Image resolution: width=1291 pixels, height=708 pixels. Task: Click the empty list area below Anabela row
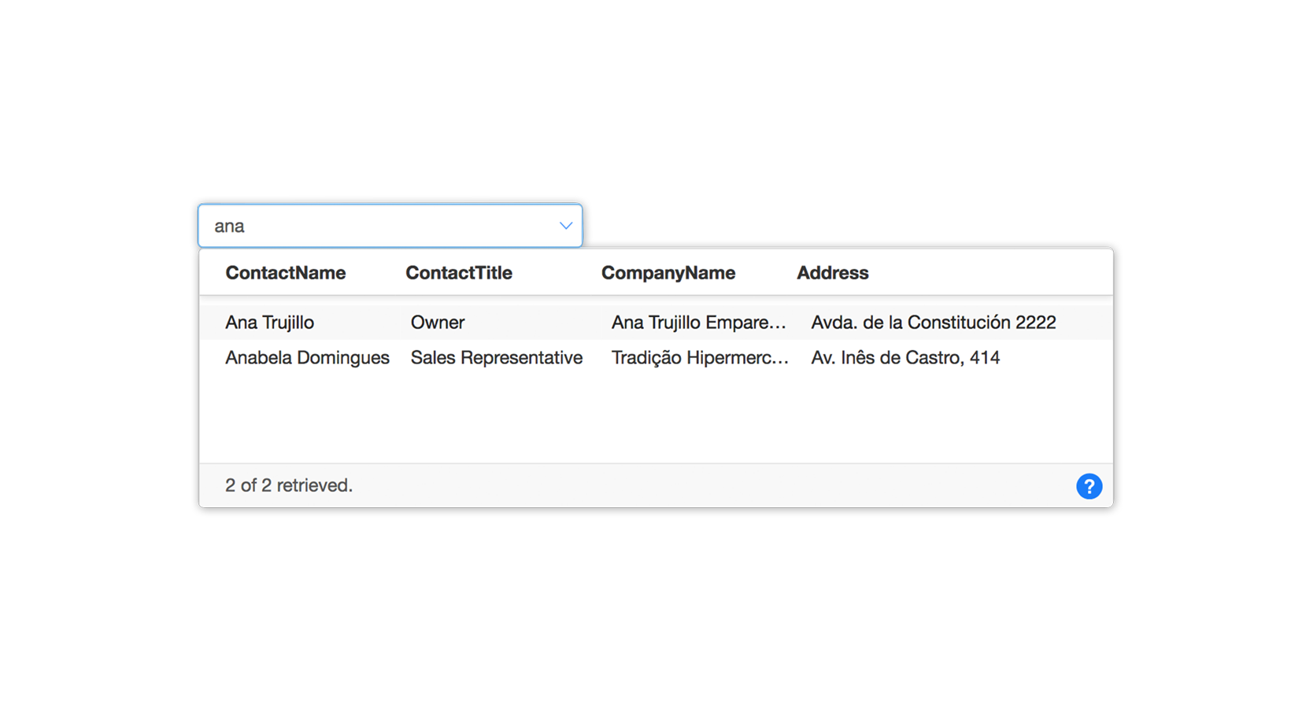pos(655,417)
